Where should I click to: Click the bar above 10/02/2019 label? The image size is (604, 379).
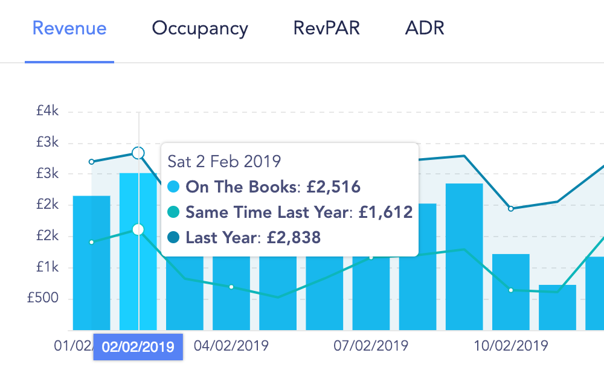[x=511, y=292]
